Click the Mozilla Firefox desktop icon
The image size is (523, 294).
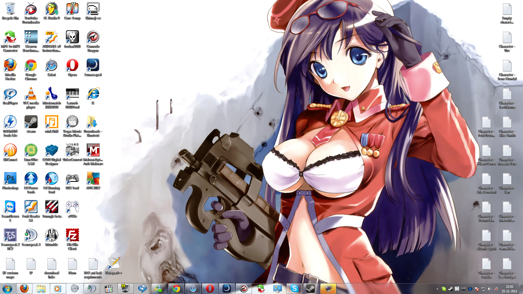pos(10,70)
